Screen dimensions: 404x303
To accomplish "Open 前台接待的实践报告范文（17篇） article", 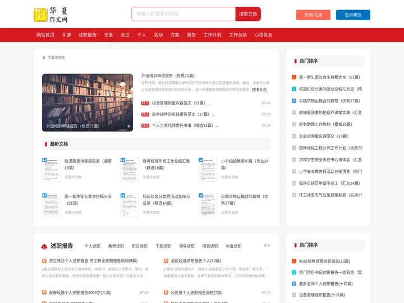I will pos(183,114).
